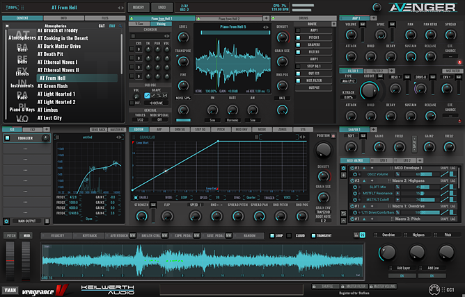The image size is (465, 297).
Task: Open the TRIGGER Voice selector
Action: (x=287, y=197)
